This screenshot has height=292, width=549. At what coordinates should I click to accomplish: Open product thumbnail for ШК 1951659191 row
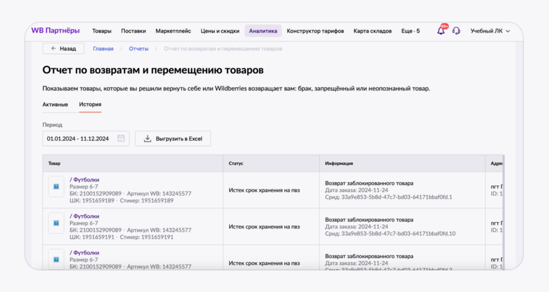pos(56,223)
